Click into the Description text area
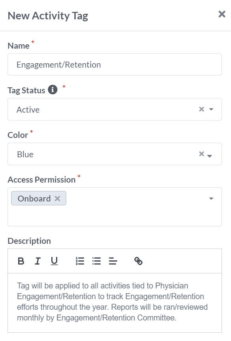 115,303
